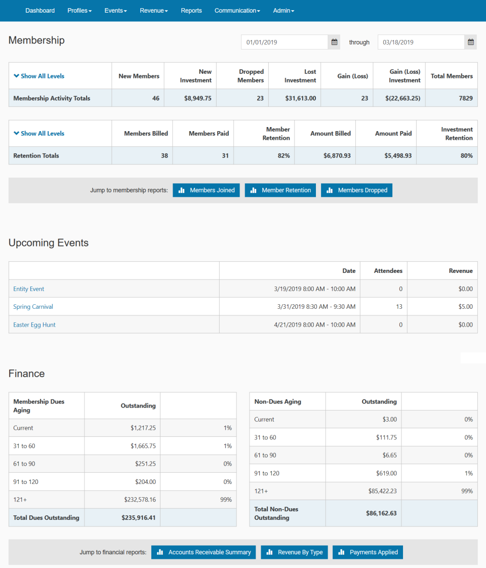Open the start date calendar picker
Image resolution: width=486 pixels, height=568 pixels.
tap(334, 42)
